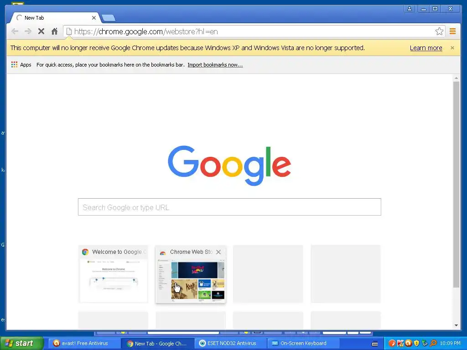Image resolution: width=467 pixels, height=350 pixels.
Task: Open the Home page icon
Action: (54, 31)
